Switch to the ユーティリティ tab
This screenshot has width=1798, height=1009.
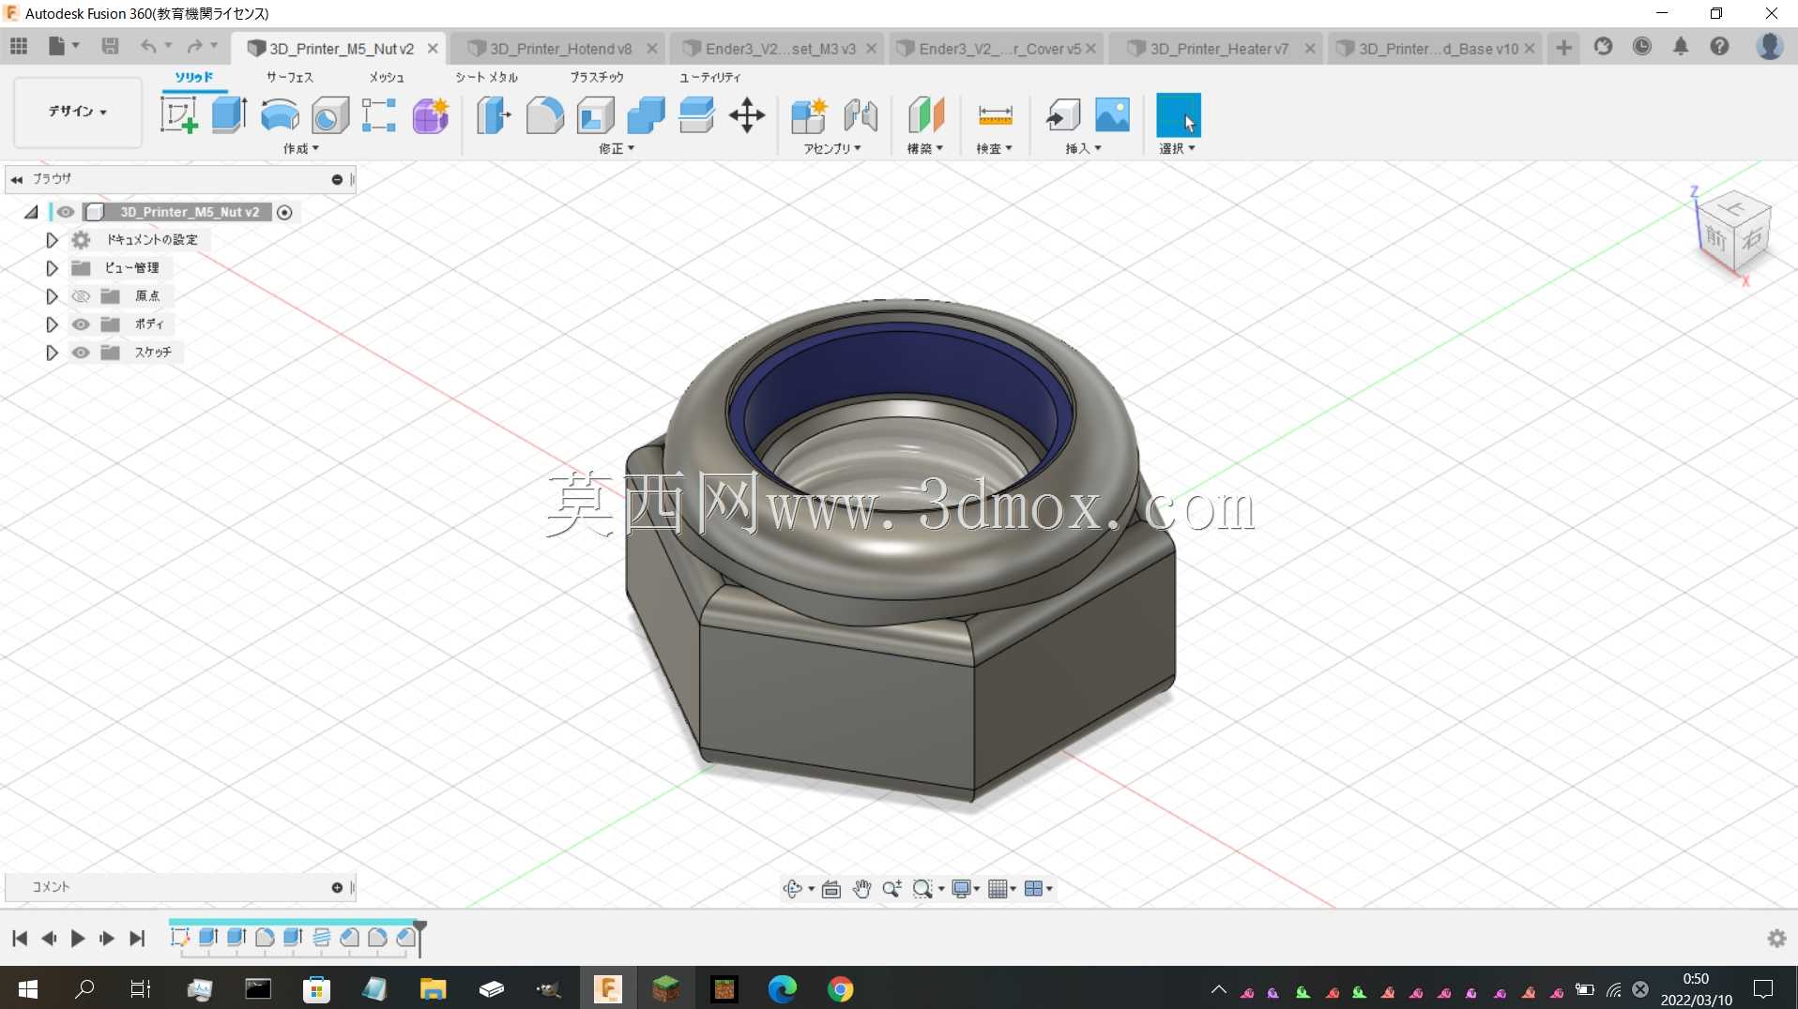click(709, 77)
